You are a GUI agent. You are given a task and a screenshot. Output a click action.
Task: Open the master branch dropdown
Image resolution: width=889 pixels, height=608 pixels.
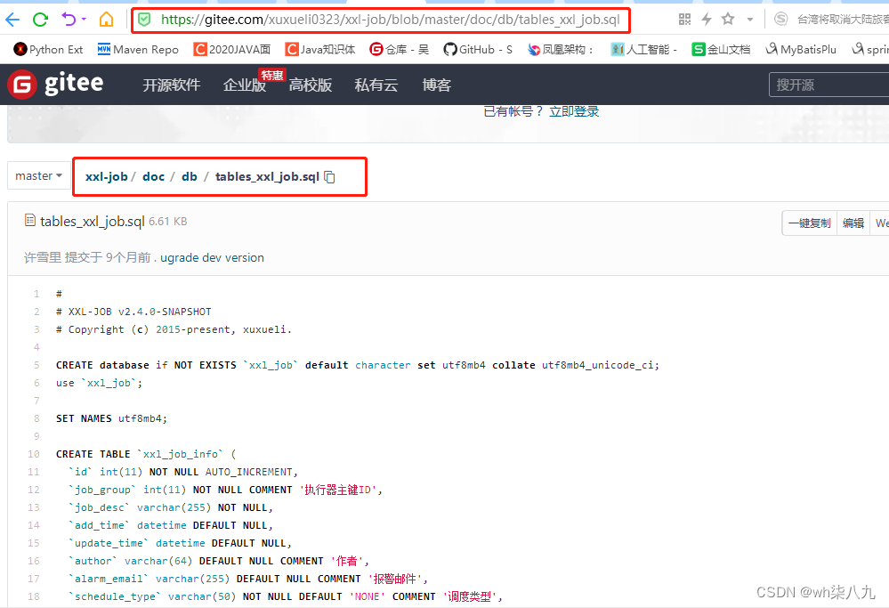[x=37, y=176]
